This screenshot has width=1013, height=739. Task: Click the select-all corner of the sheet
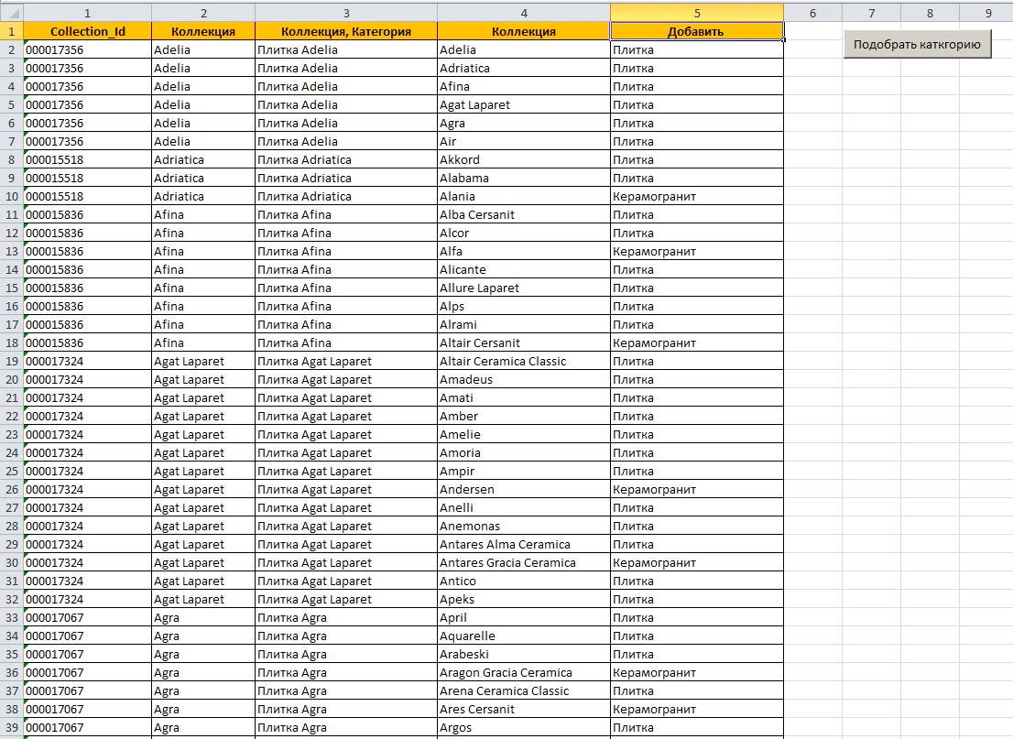point(12,12)
